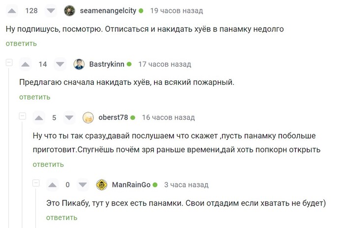Upvote Bastrykinn's comment
This screenshot has width=344, height=228.
click(27, 64)
